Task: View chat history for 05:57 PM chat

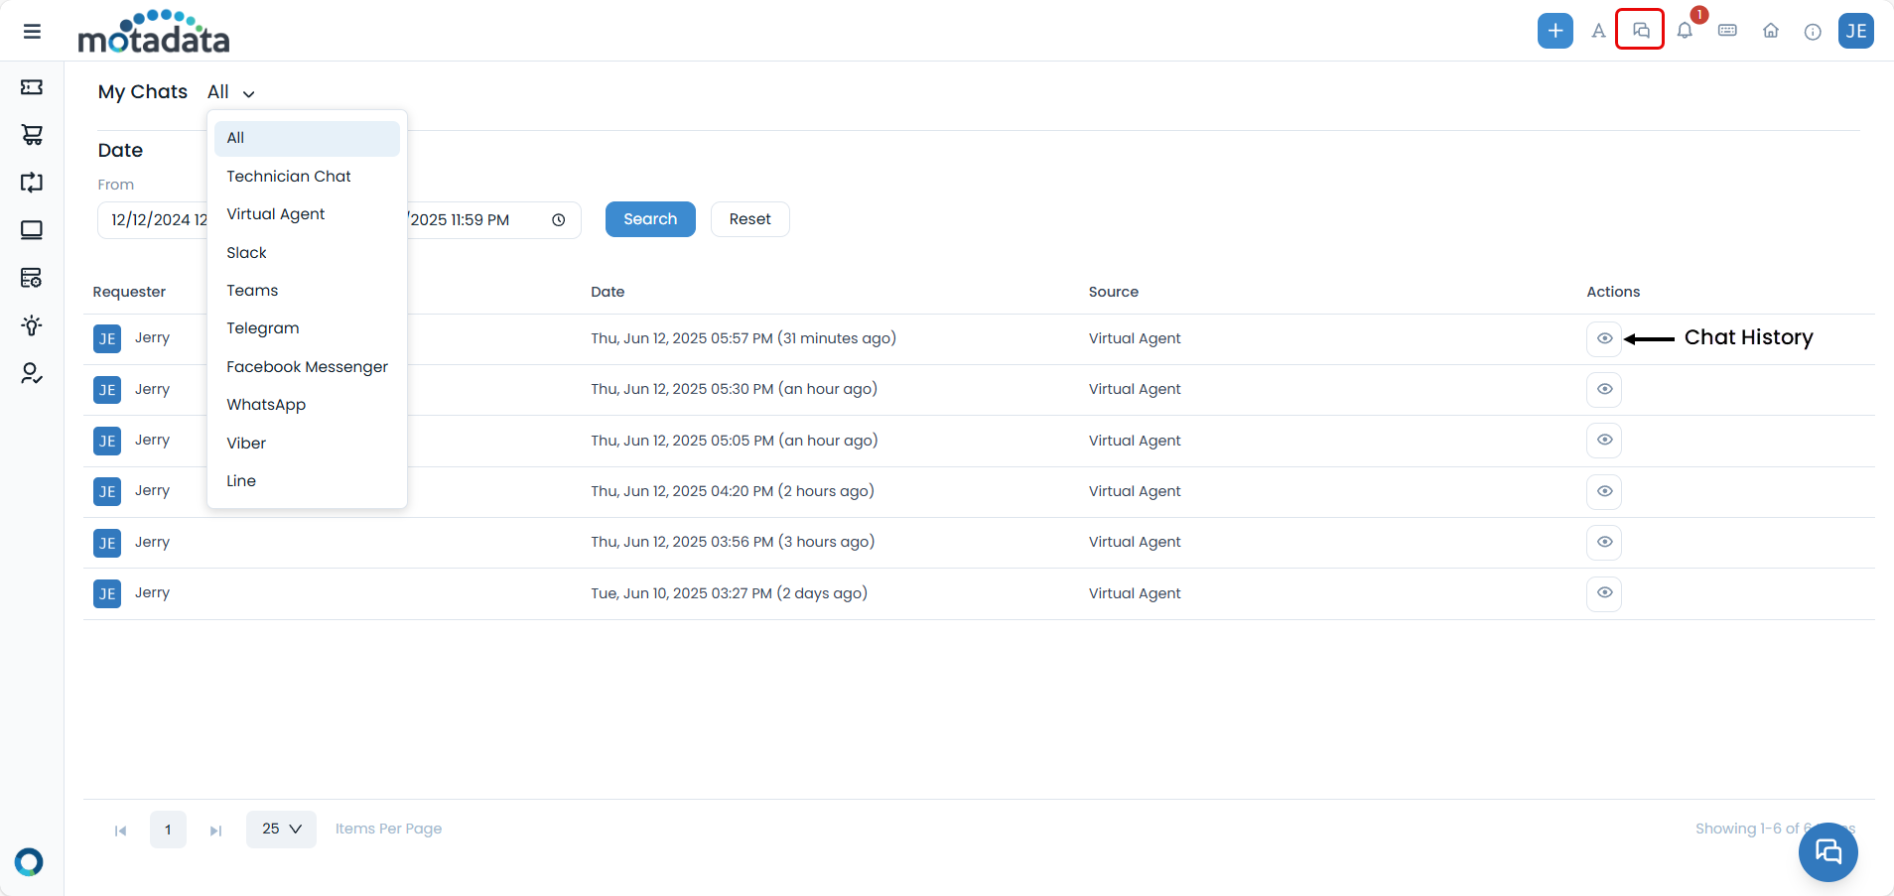Action: (1603, 338)
